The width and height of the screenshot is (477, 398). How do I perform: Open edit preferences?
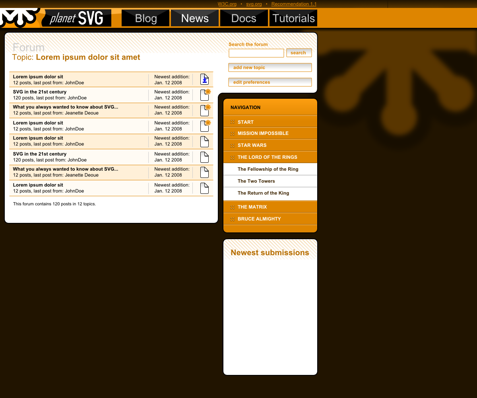pyautogui.click(x=270, y=82)
